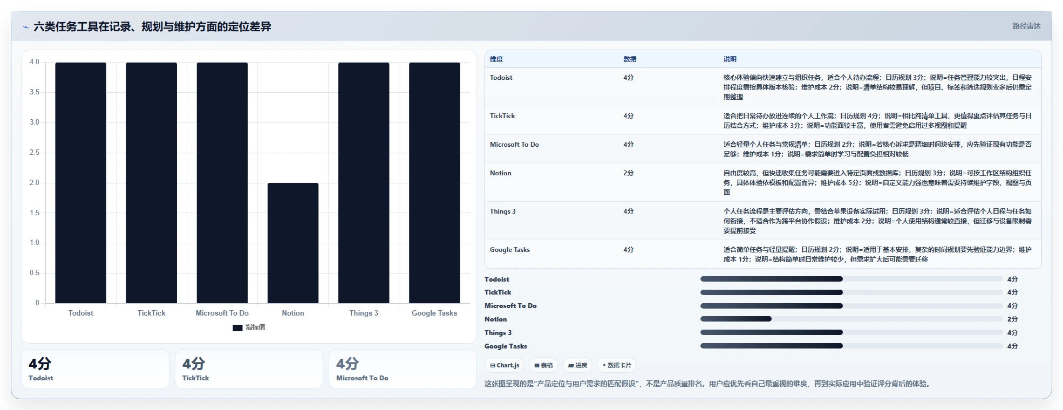Click the Google Tasks progress bar

(x=851, y=346)
